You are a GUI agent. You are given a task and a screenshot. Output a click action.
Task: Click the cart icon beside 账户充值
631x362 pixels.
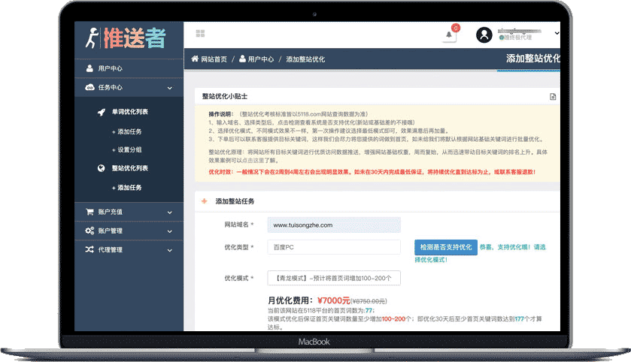point(89,212)
